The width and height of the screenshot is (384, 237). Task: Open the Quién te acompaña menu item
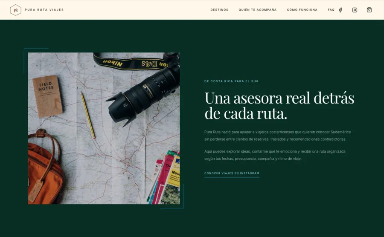coord(258,10)
